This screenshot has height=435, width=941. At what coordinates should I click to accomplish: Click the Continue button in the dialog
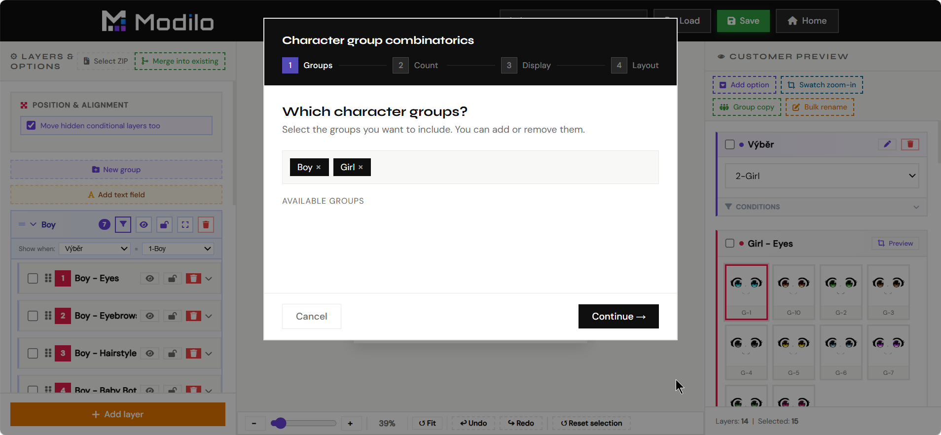pos(618,316)
